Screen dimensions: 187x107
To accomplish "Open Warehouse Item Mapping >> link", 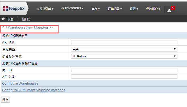I will 31,27.
